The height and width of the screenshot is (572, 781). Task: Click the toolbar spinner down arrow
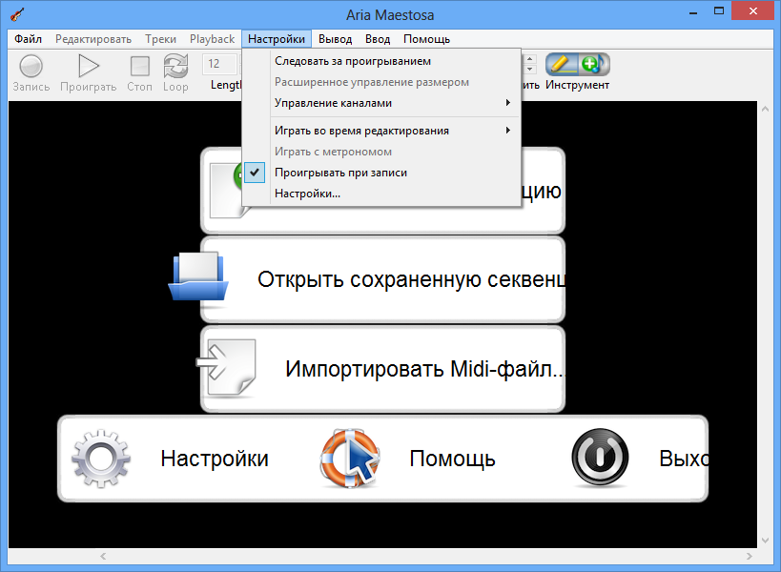(529, 70)
